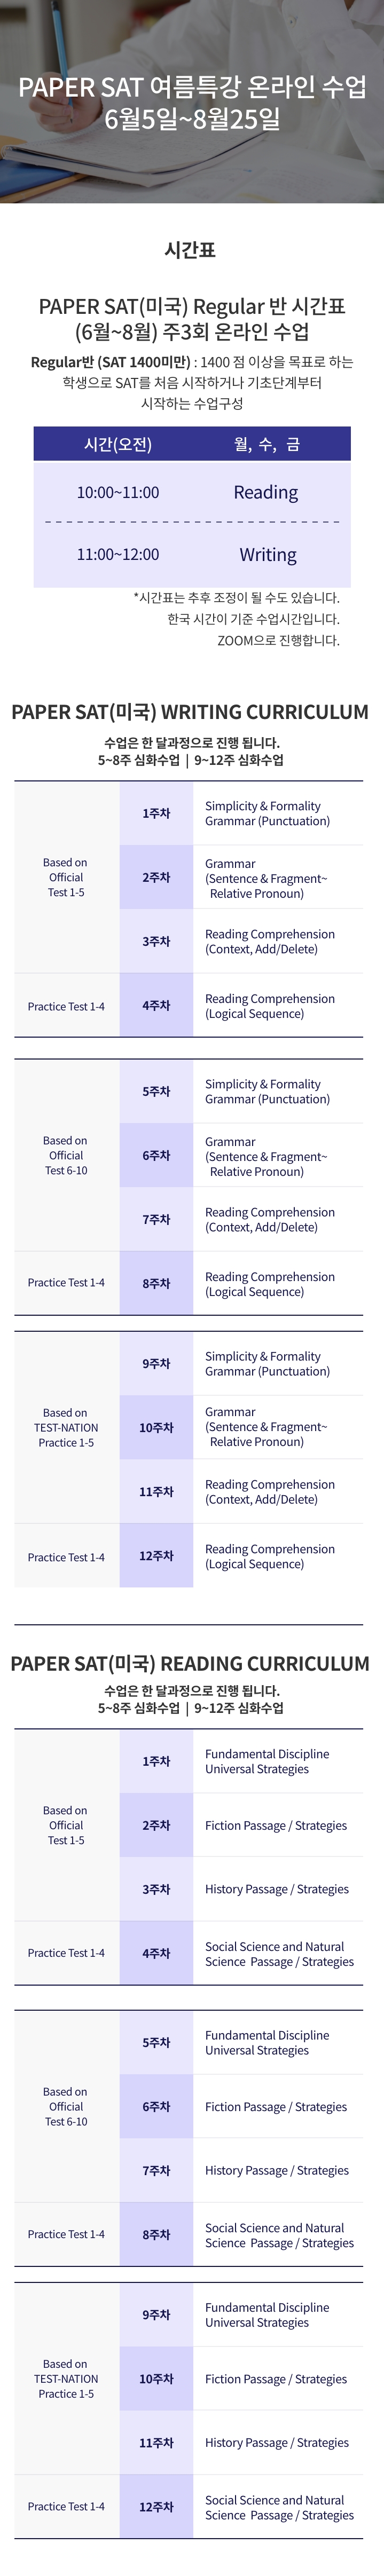Click the PAPER SAT 여름특강 banner title
This screenshot has width=384, height=2576.
[x=192, y=103]
